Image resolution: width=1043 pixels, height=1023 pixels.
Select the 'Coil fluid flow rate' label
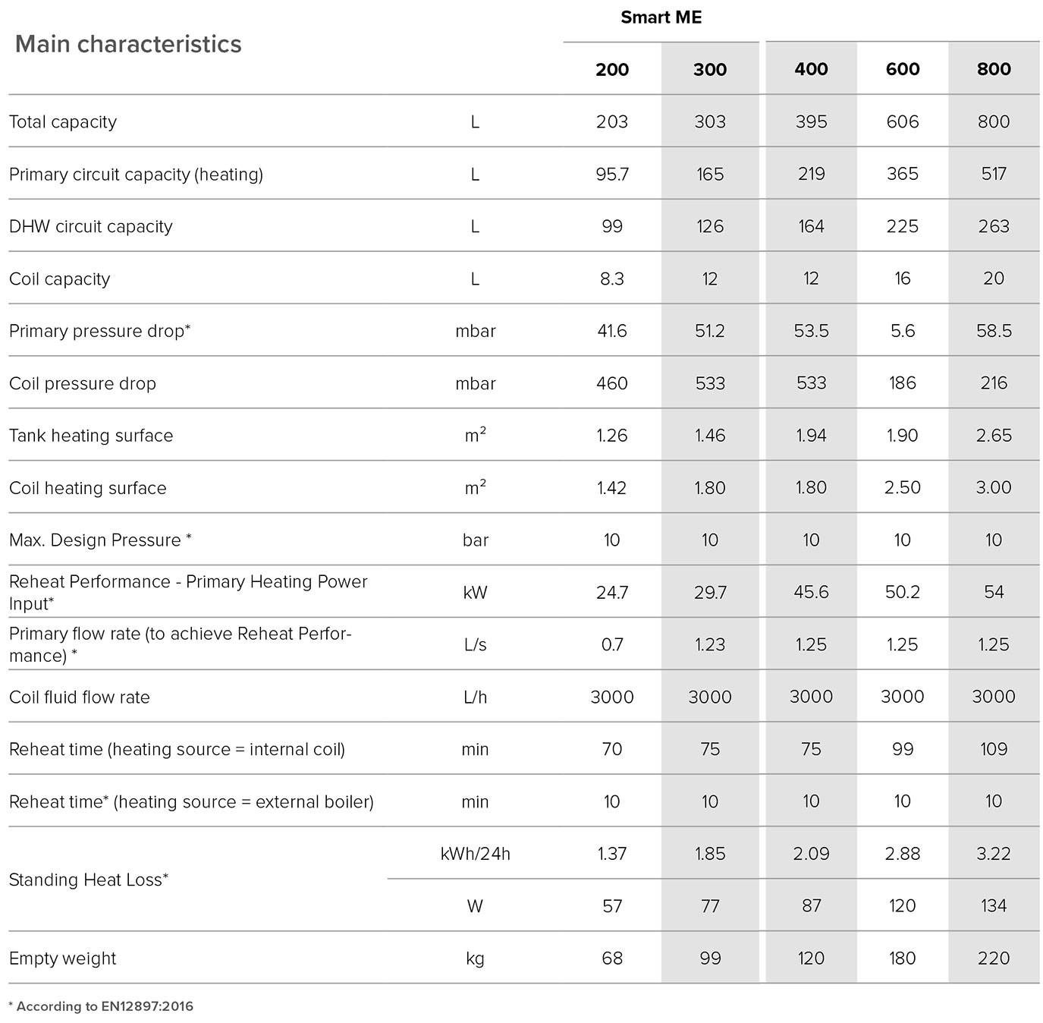coord(80,697)
